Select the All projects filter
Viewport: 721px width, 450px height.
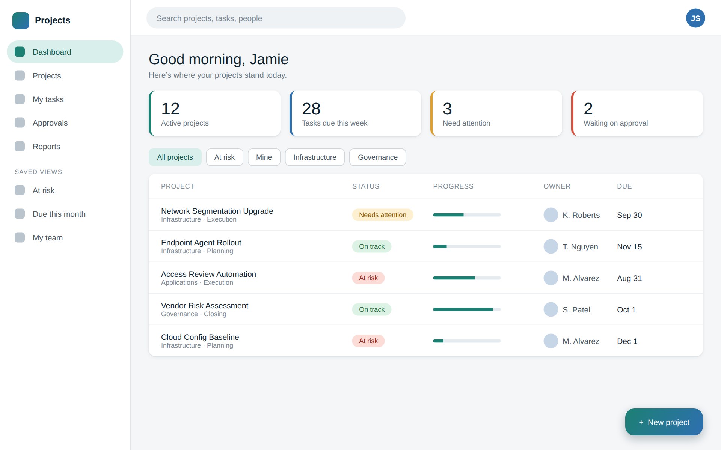[x=175, y=157]
